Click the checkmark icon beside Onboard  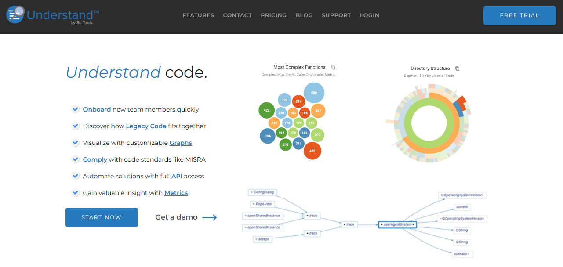75,109
